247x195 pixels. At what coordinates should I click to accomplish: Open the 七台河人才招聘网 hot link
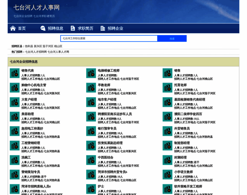36,52
